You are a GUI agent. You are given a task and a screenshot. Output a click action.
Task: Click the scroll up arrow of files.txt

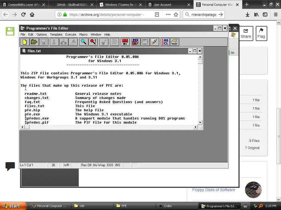click(x=200, y=57)
